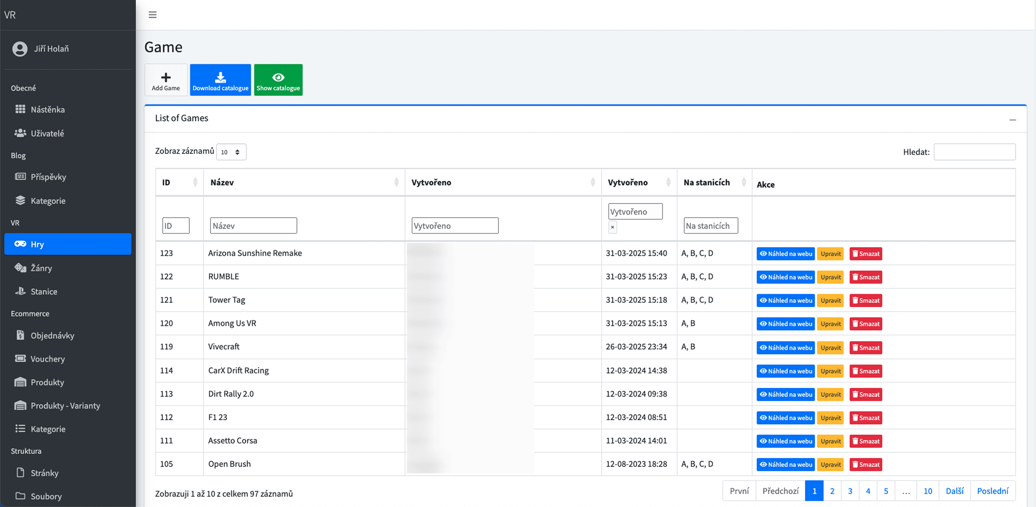Click the Hledat search input field
Viewport: 1036px width, 507px height.
(974, 152)
